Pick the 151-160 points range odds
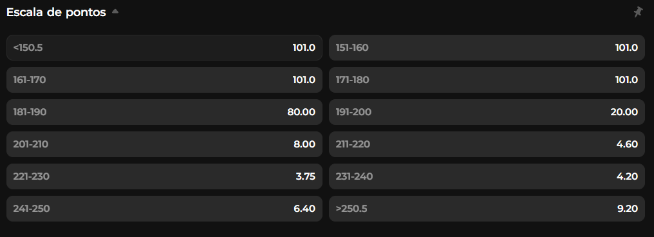 tap(487, 48)
